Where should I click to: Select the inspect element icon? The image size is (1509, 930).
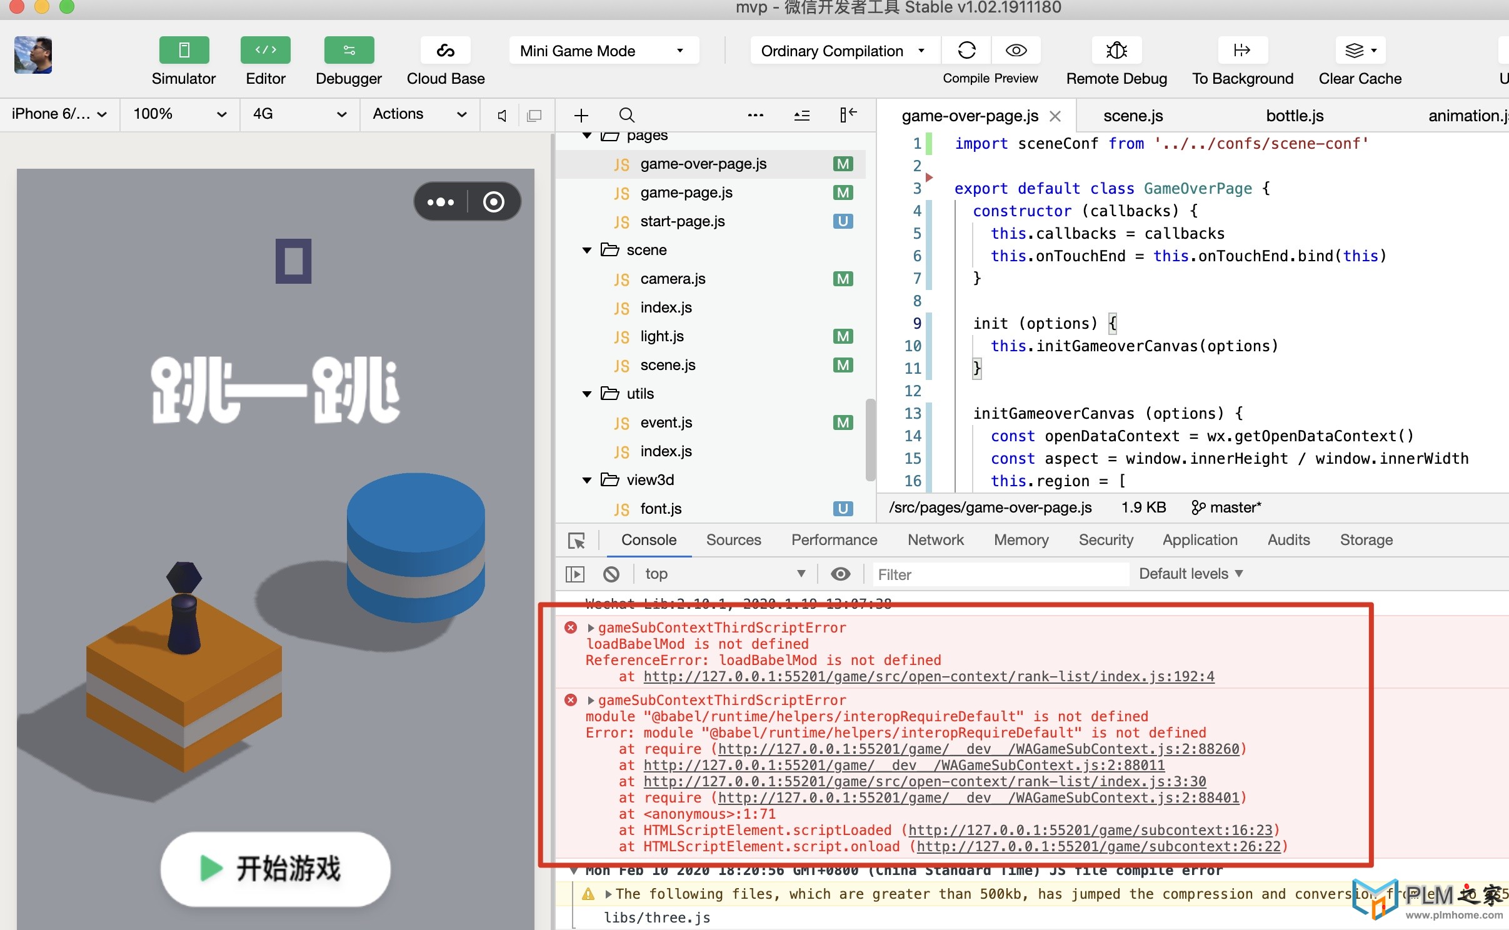576,541
